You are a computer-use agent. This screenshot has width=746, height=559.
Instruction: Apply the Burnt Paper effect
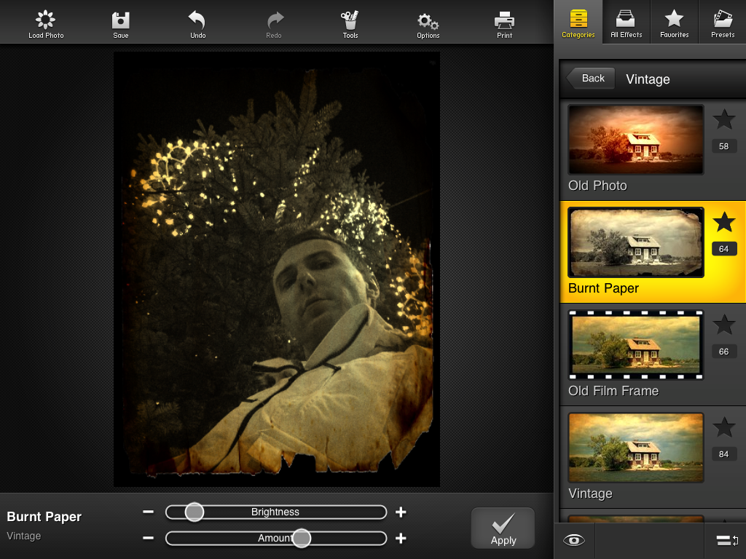point(503,528)
